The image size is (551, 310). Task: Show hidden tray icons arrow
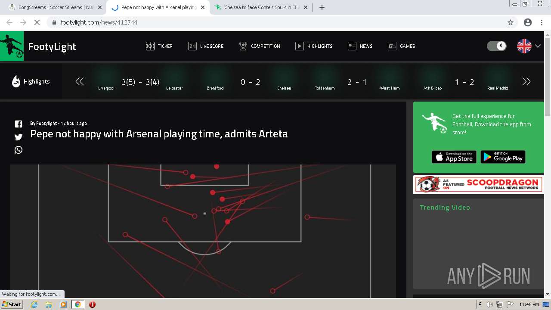pos(480,304)
